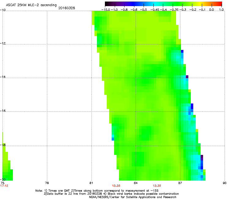Click the red end of the color bar
Screen dimensions: 227x199
point(219,4)
